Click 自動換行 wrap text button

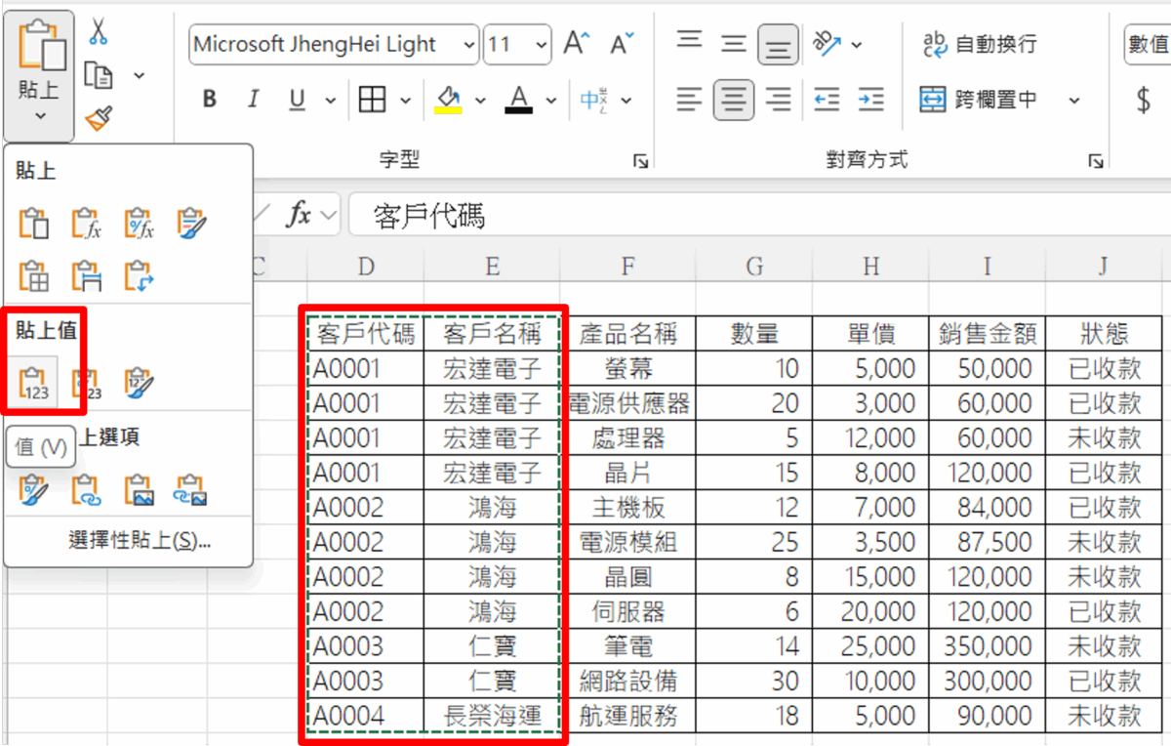(x=980, y=44)
